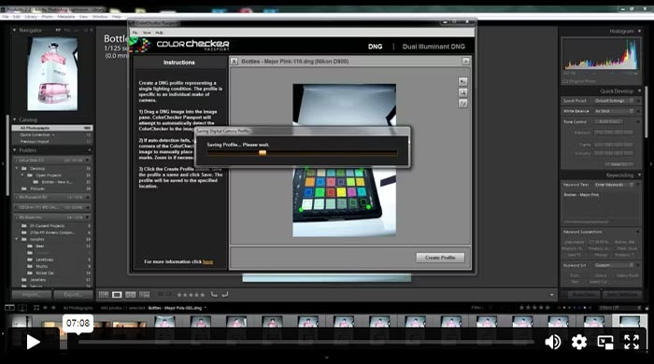Open Keyword Set dropdown

pyautogui.click(x=614, y=265)
